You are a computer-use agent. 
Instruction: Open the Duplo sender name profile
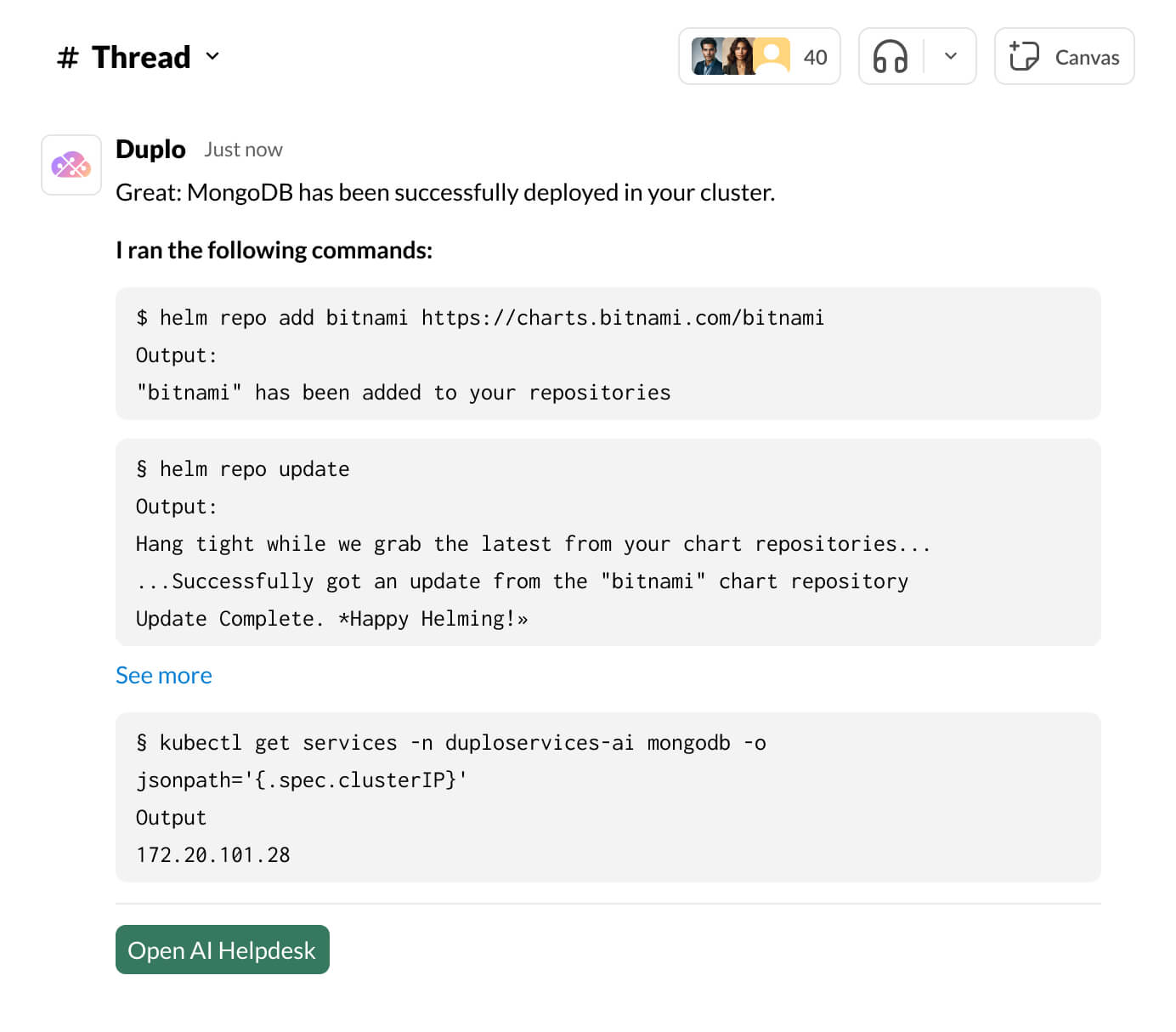coord(150,150)
